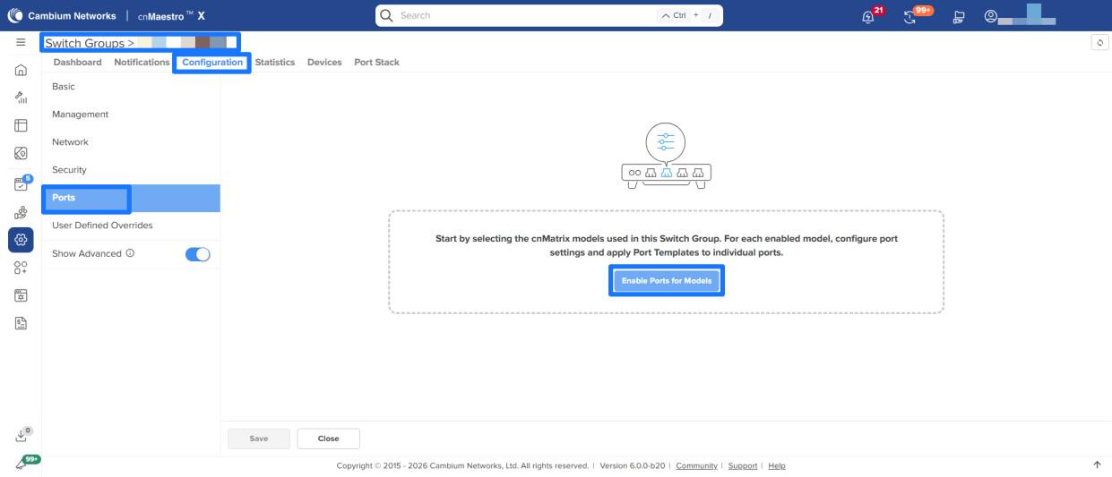Open the Port Stack tab

[x=376, y=62]
